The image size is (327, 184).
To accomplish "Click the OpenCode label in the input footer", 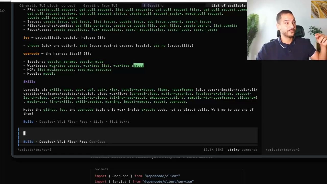I will click(97, 142).
